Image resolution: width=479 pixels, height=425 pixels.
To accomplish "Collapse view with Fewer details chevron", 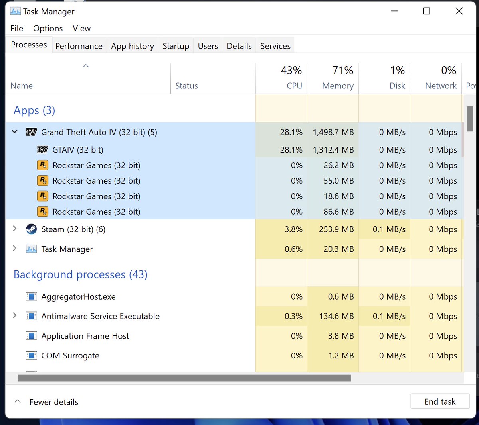I will click(18, 401).
